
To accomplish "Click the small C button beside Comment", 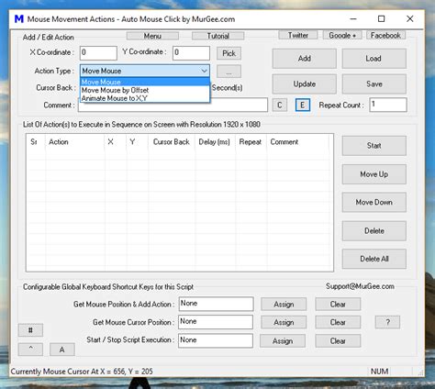I will tap(280, 106).
